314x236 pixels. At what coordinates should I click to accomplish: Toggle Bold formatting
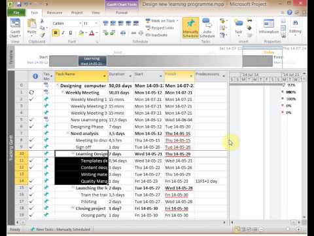click(56, 33)
